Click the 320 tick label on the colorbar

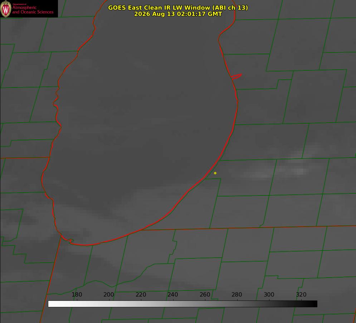click(x=301, y=294)
